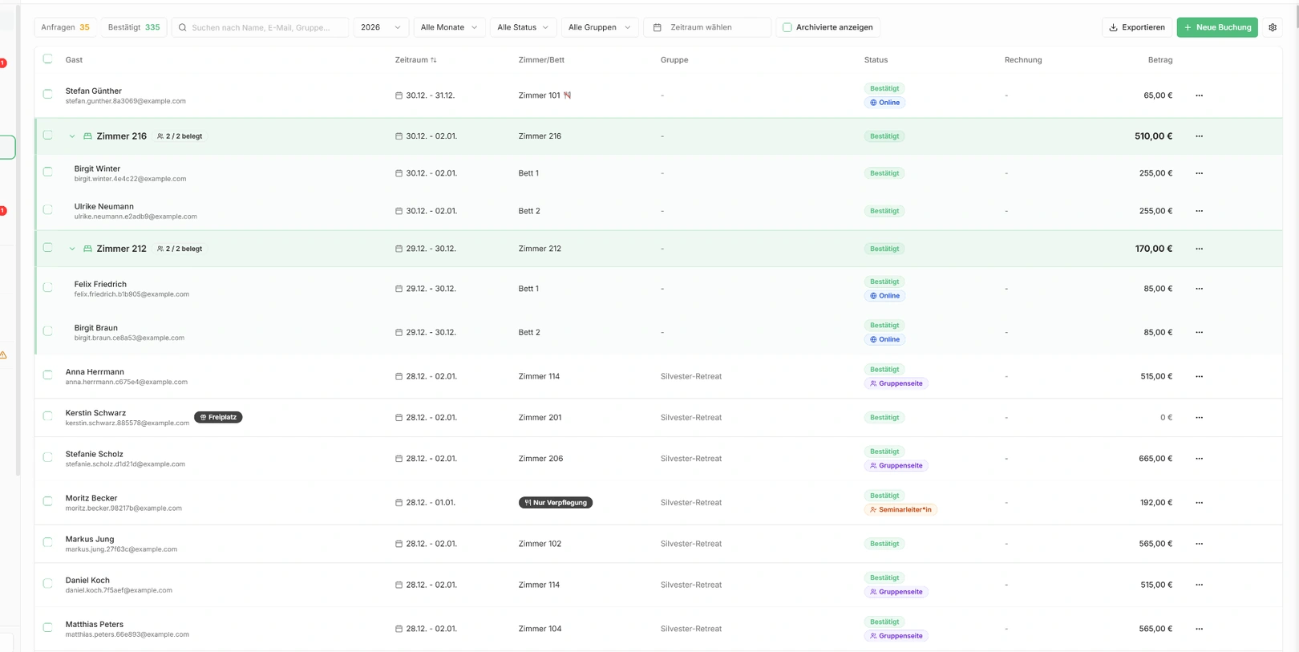
Task: Open actions menu for Birgit Winter
Action: point(1200,173)
